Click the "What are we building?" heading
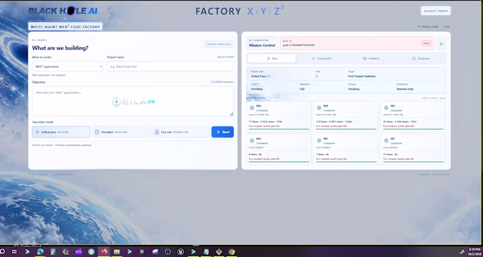The height and width of the screenshot is (257, 483). (60, 48)
